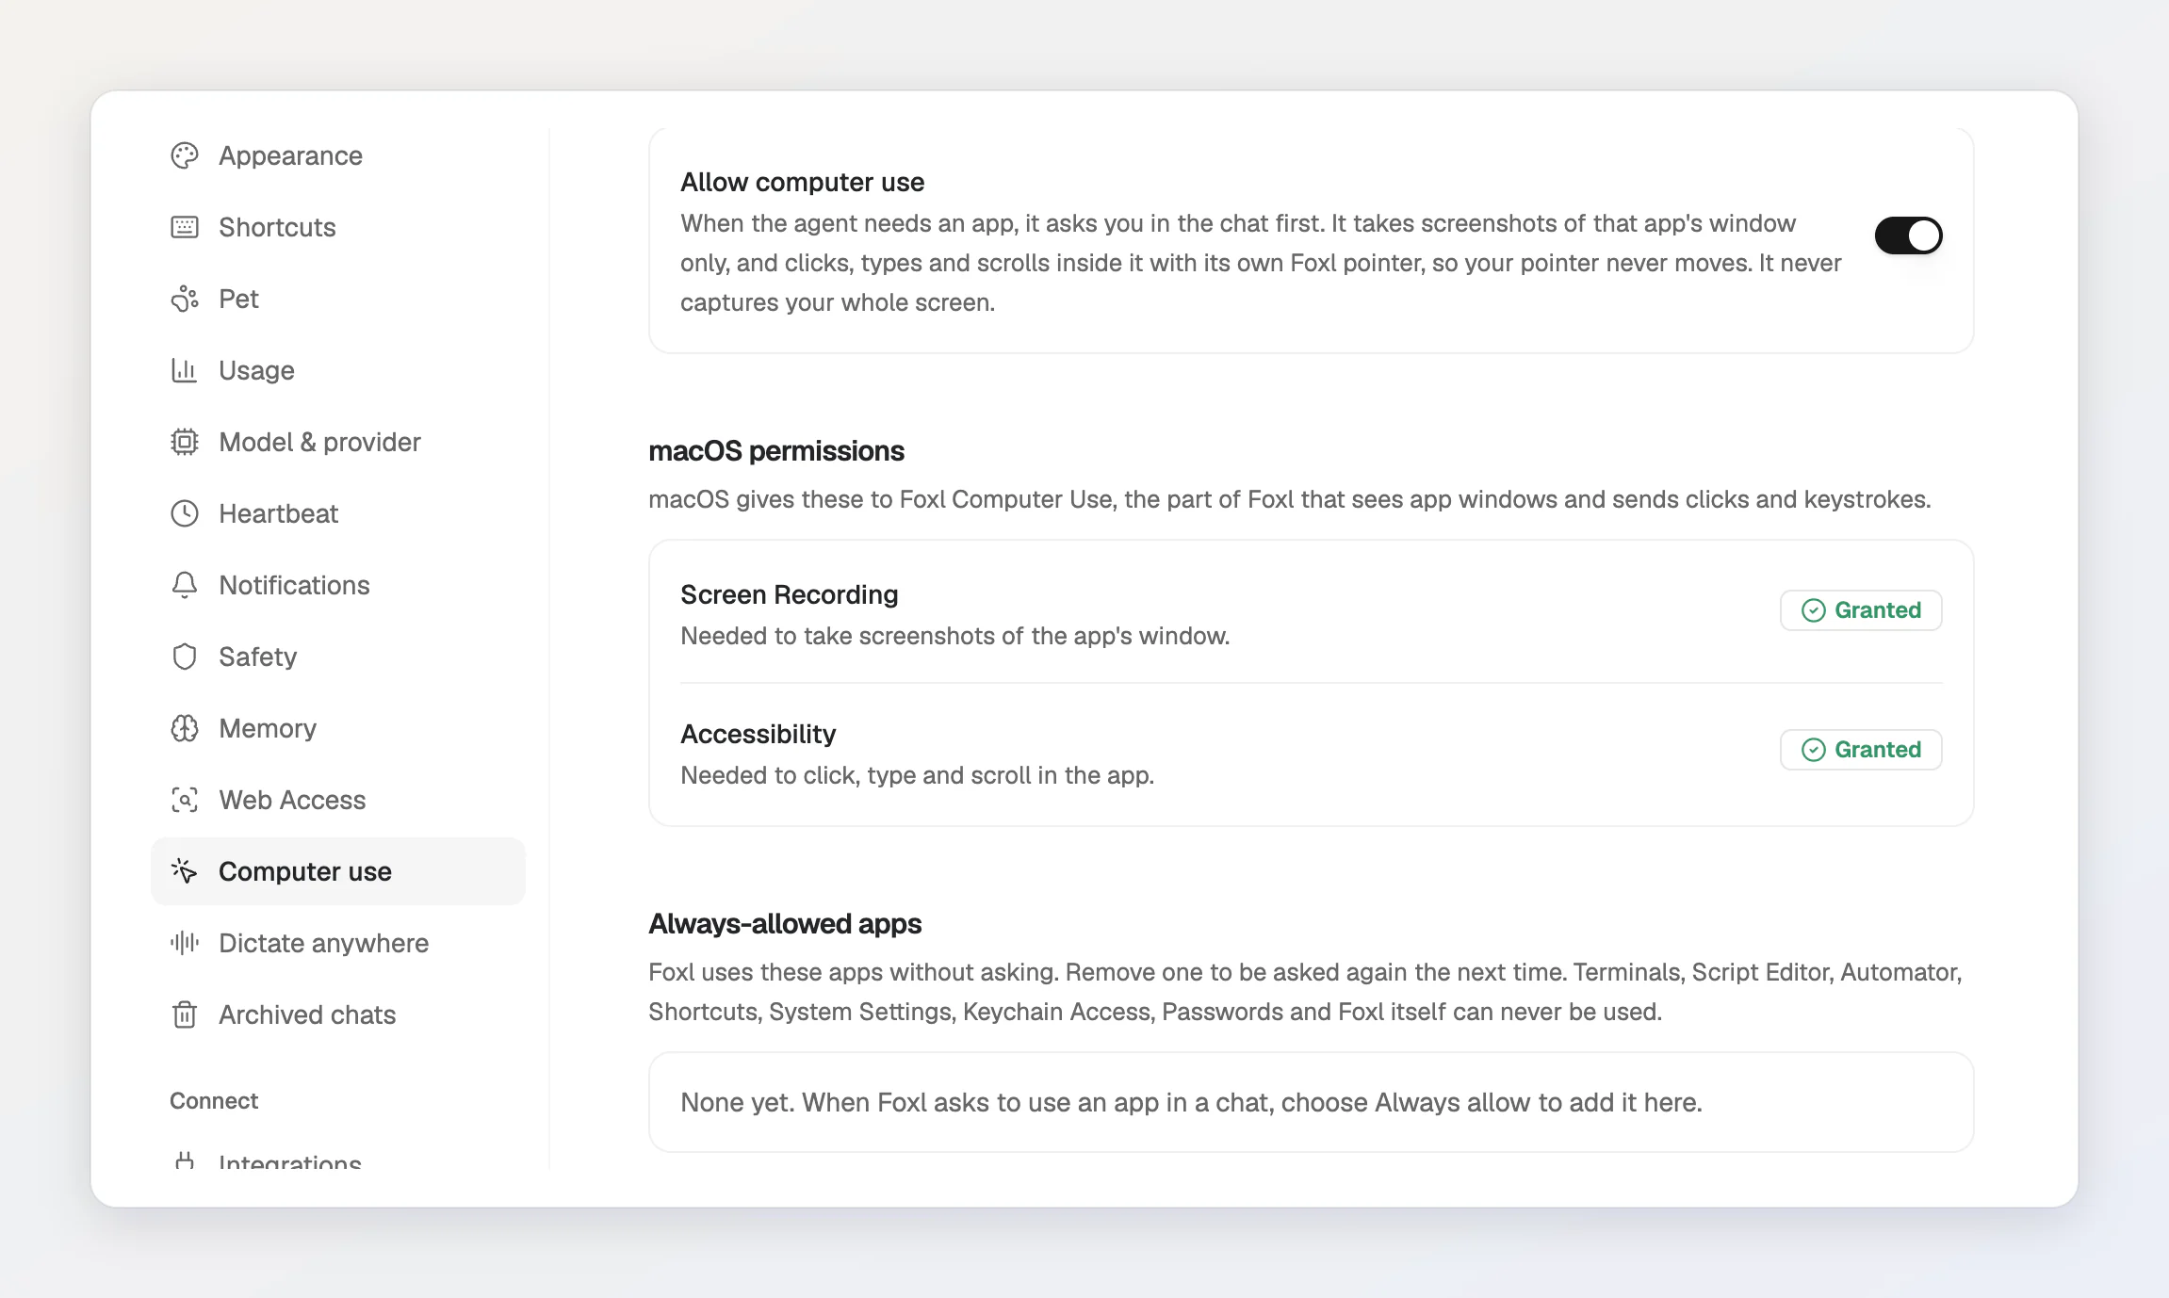Click the macOS permissions heading
The image size is (2169, 1298).
pos(776,451)
